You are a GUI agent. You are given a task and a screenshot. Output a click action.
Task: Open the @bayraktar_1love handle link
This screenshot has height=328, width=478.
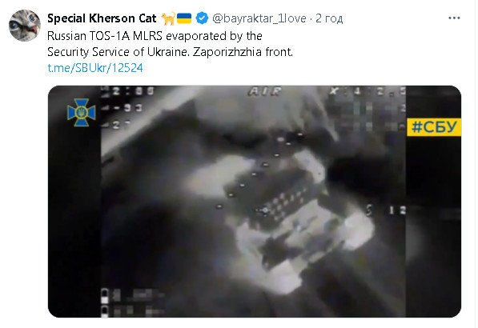point(259,18)
